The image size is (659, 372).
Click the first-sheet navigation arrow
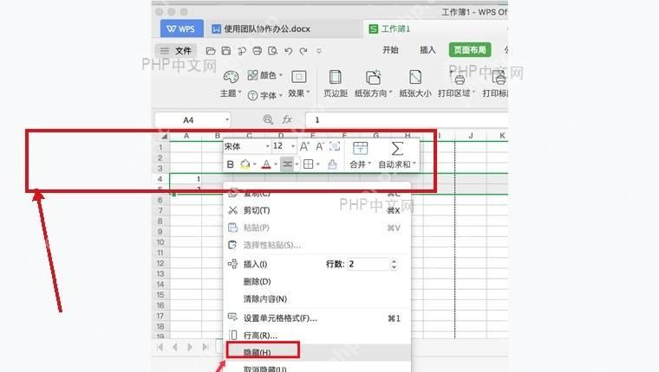[x=160, y=347]
